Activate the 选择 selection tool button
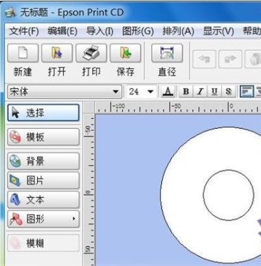The height and width of the screenshot is (266, 261). (x=43, y=112)
